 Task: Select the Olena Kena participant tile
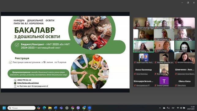click(x=184, y=81)
